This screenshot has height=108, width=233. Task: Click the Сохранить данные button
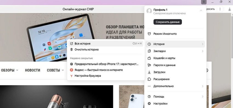tap(167, 22)
